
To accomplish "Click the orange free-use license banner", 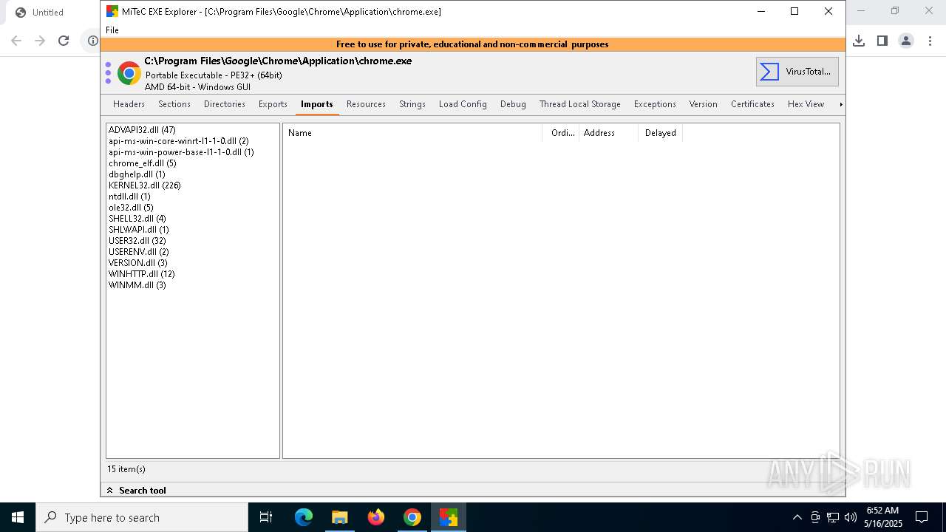I will click(472, 44).
